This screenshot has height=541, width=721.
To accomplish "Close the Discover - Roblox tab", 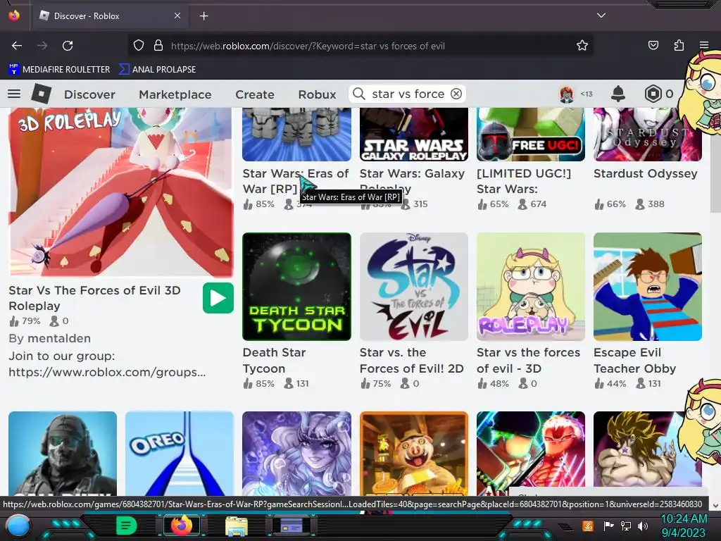I will 177,15.
